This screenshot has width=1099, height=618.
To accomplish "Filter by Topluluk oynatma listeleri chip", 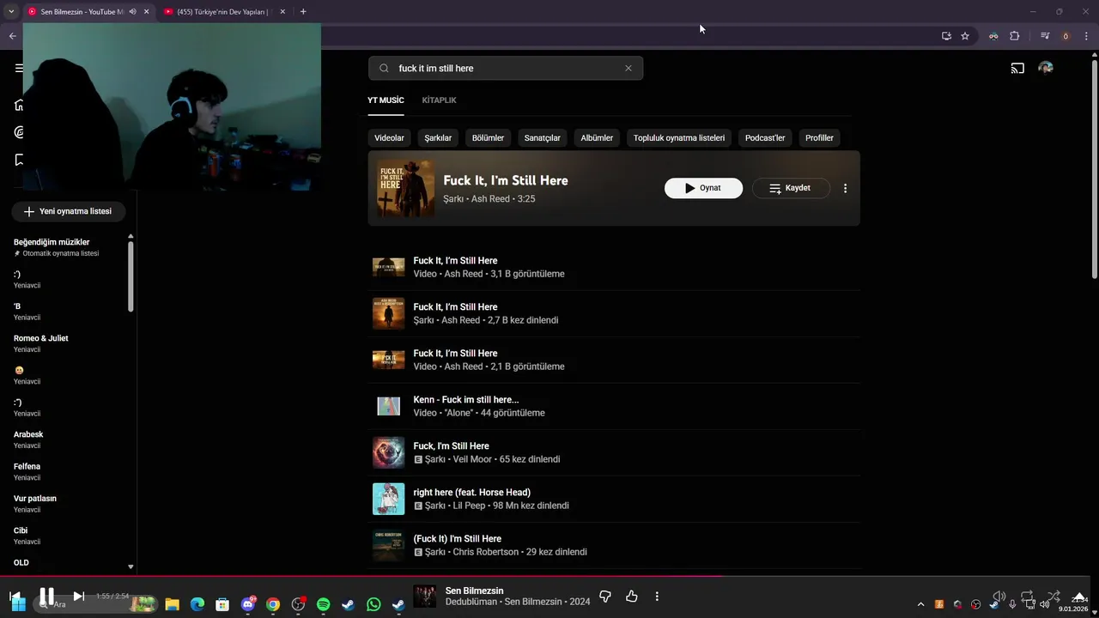I will 679,137.
